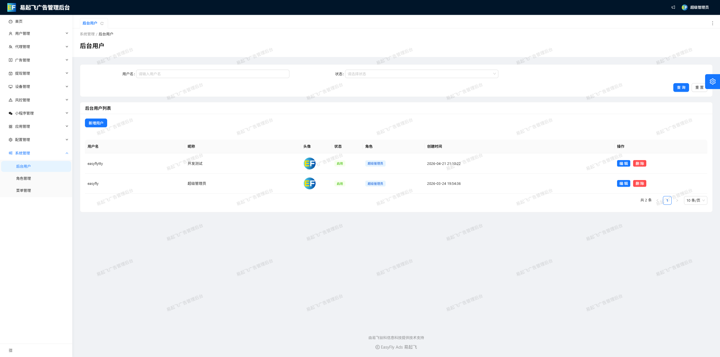Open the 状态 select dropdown
This screenshot has width=720, height=357.
pyautogui.click(x=422, y=74)
